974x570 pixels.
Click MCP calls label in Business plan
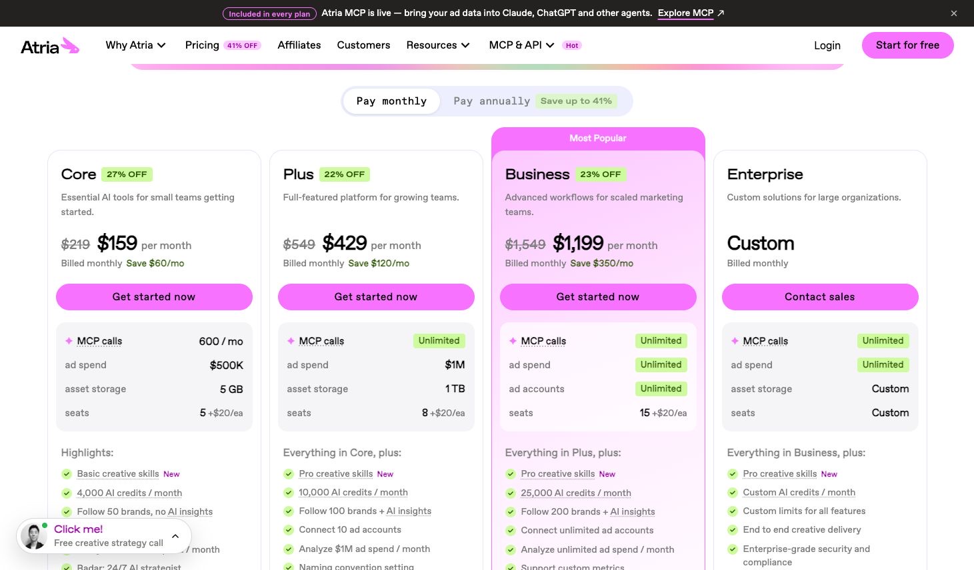(x=543, y=341)
